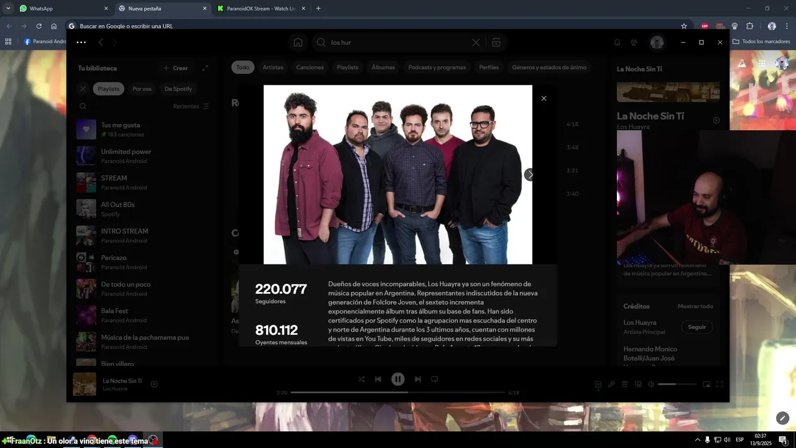Click Mostrar todo in Créditos
796x448 pixels.
pyautogui.click(x=695, y=306)
